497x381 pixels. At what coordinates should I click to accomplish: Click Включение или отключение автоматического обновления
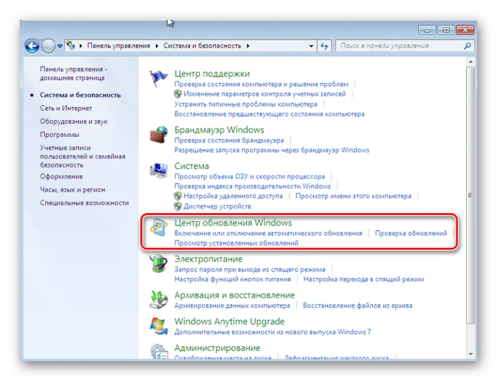pyautogui.click(x=268, y=233)
